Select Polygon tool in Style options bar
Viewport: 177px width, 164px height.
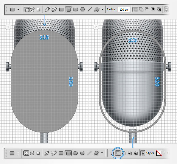pyautogui.click(x=82, y=153)
